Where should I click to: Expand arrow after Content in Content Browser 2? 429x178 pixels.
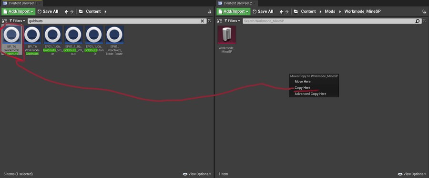321,11
